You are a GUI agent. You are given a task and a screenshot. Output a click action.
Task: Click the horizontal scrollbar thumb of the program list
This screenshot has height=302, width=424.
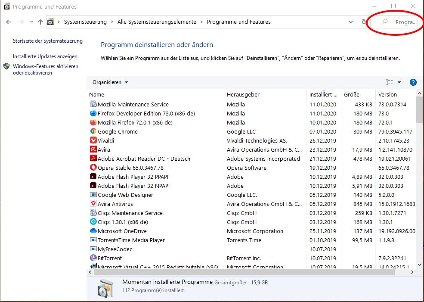click(x=244, y=272)
